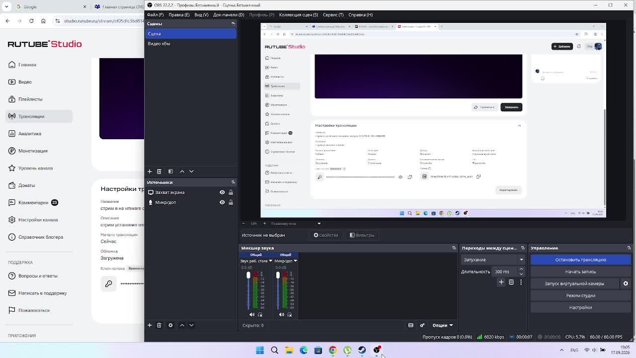Move the source up in the Sources list
Screen dimensions: 636x358
182,325
